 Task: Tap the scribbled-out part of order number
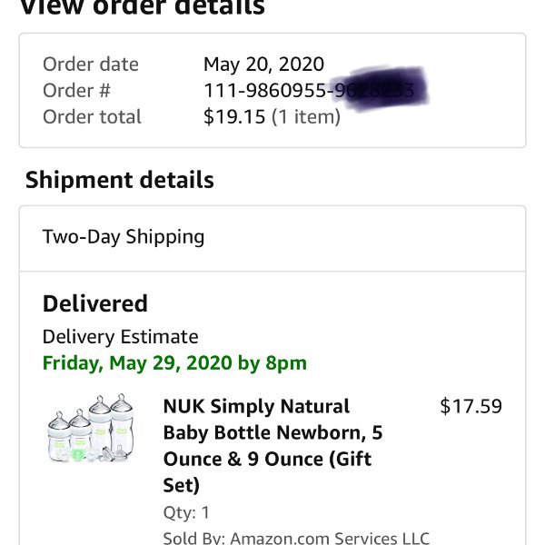(381, 88)
